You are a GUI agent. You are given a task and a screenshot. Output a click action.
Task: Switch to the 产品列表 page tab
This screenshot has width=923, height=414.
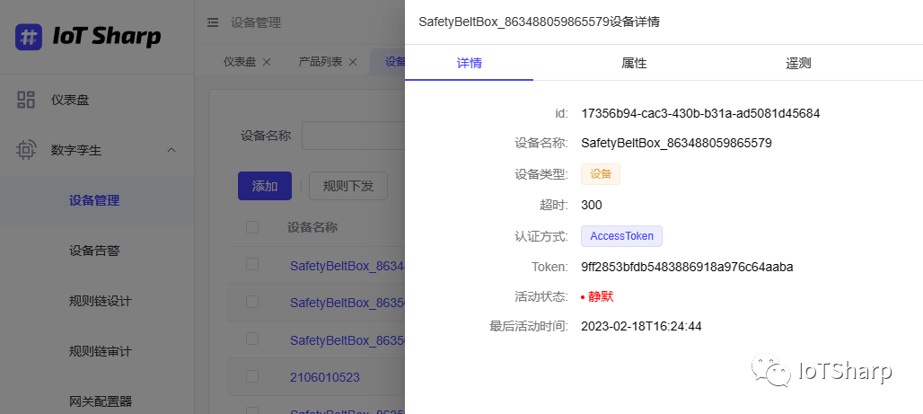pos(321,62)
